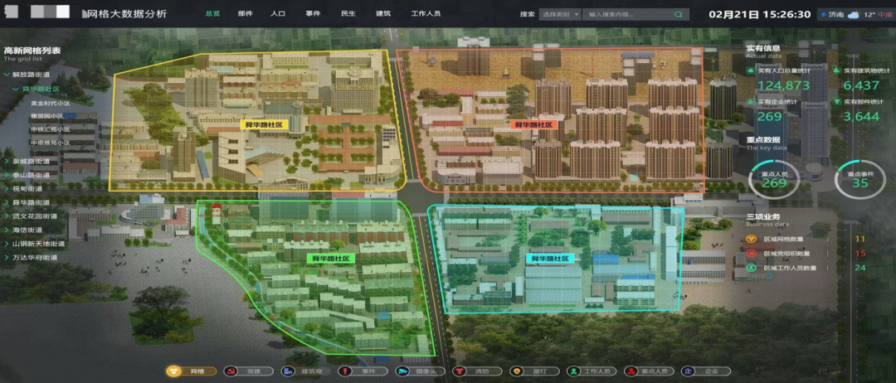Toggle the 事件 layer pill
896x383 pixels.
363,371
